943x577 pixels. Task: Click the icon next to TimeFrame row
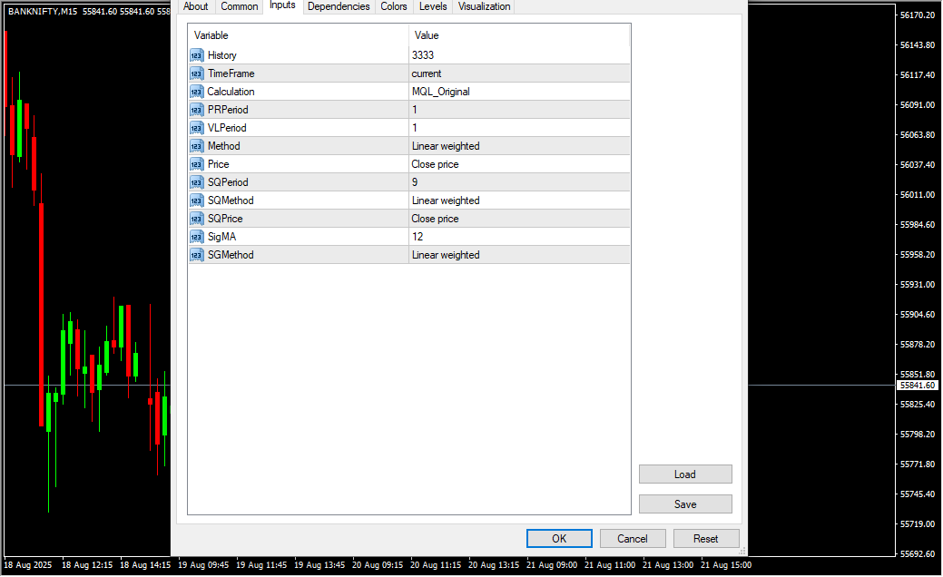[x=196, y=73]
